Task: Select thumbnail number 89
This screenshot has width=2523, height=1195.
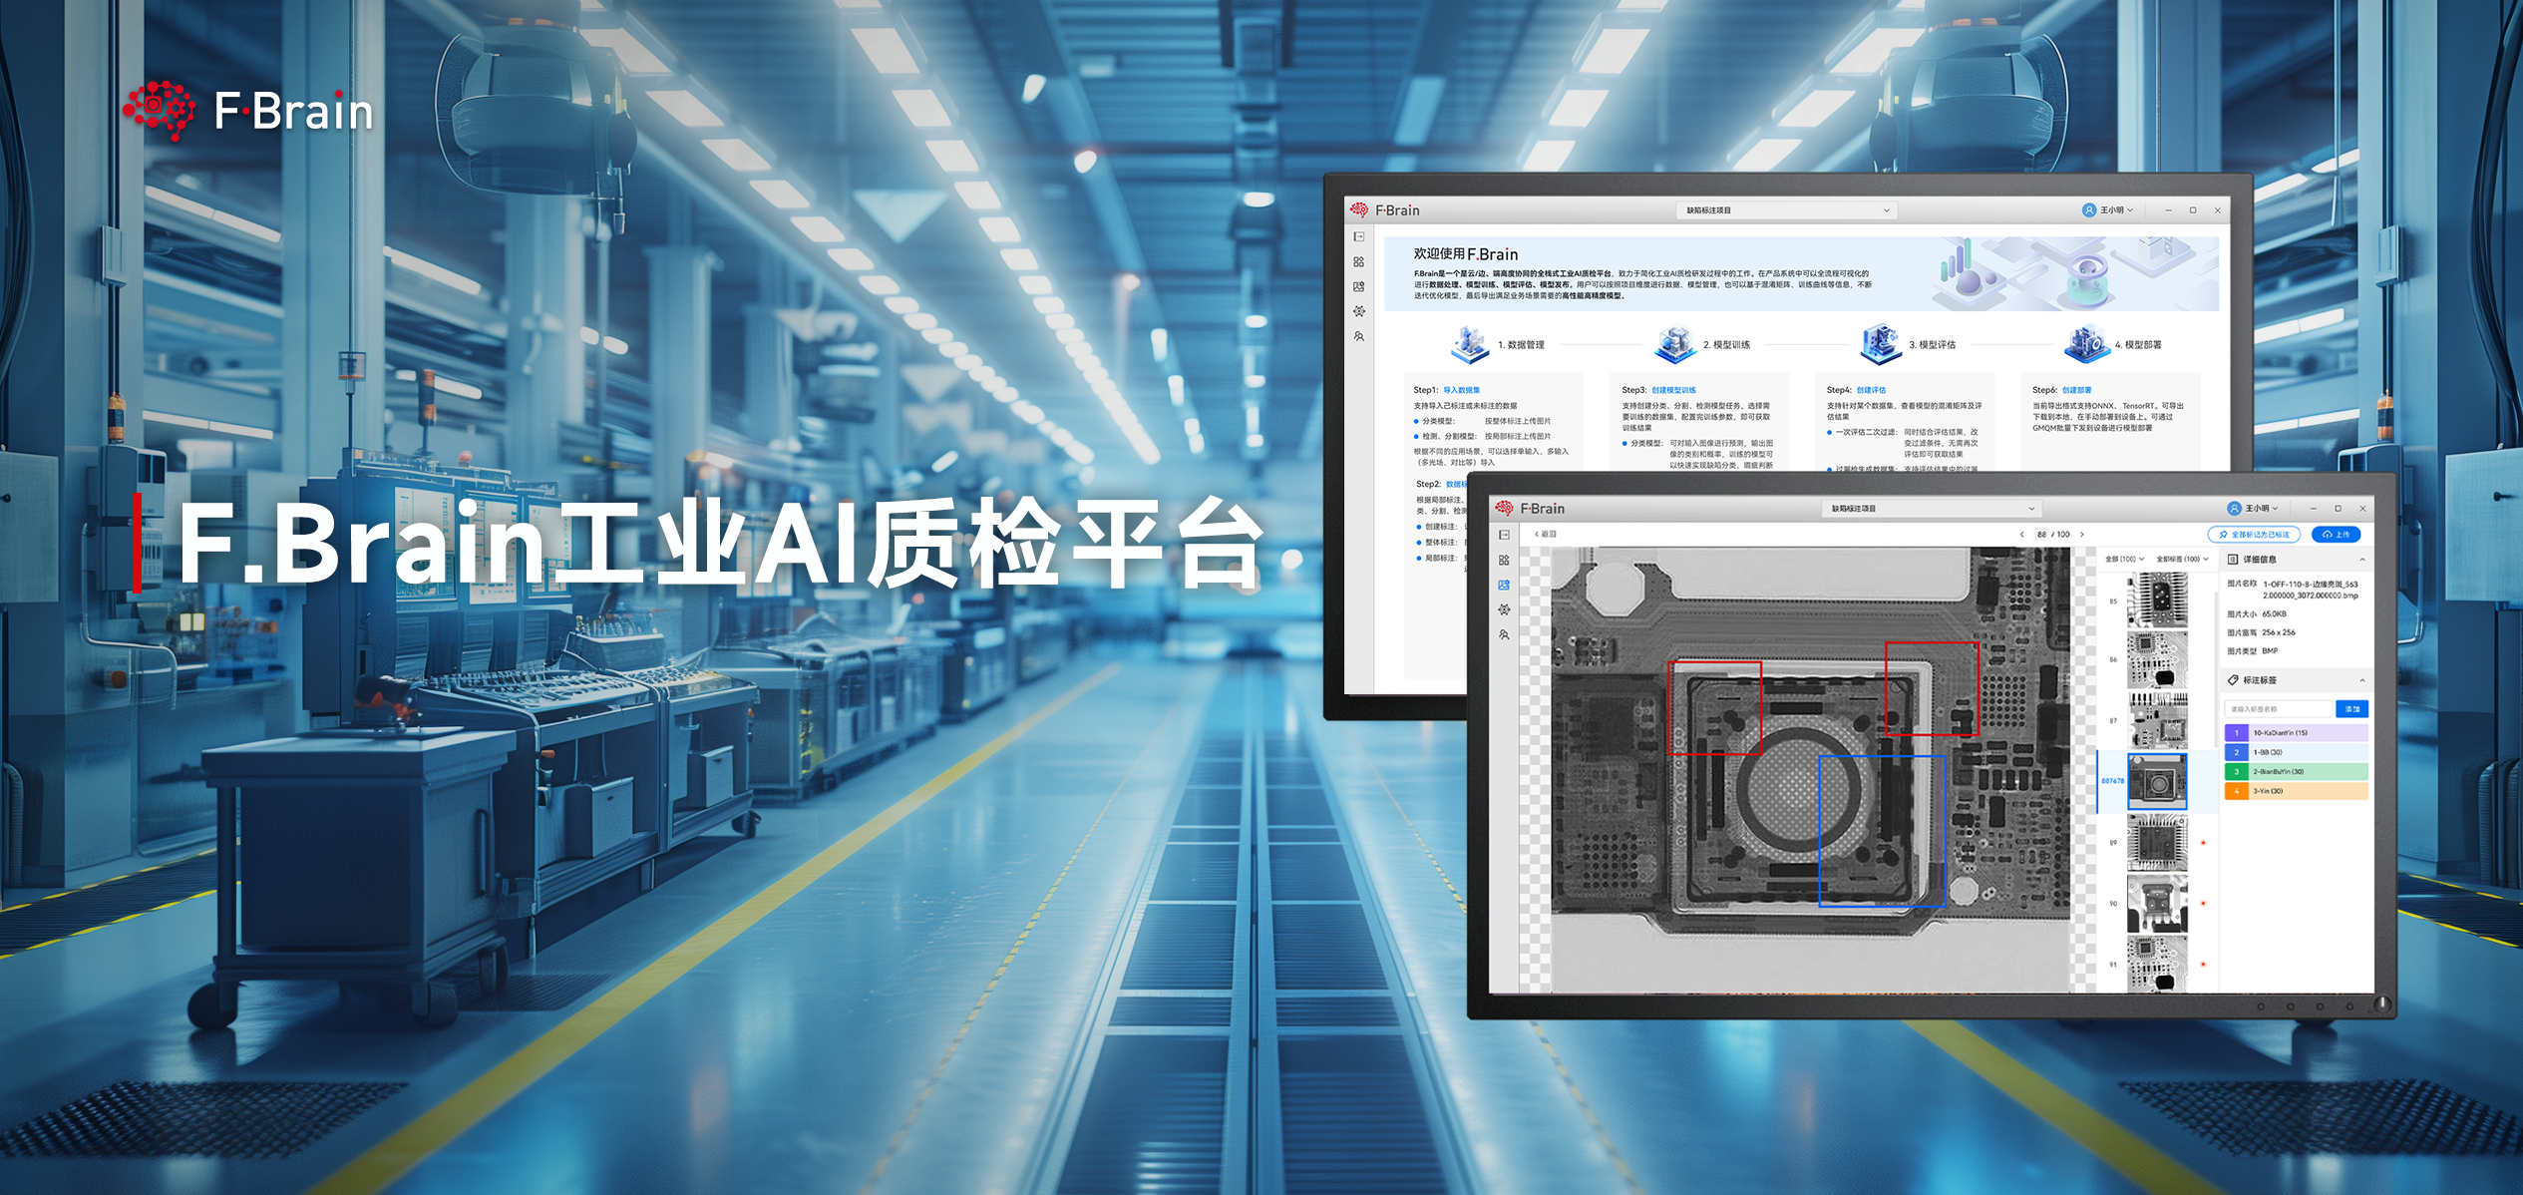Action: [2157, 843]
